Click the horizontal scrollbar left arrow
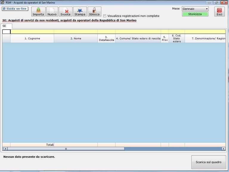This screenshot has height=172, width=229. [5, 149]
